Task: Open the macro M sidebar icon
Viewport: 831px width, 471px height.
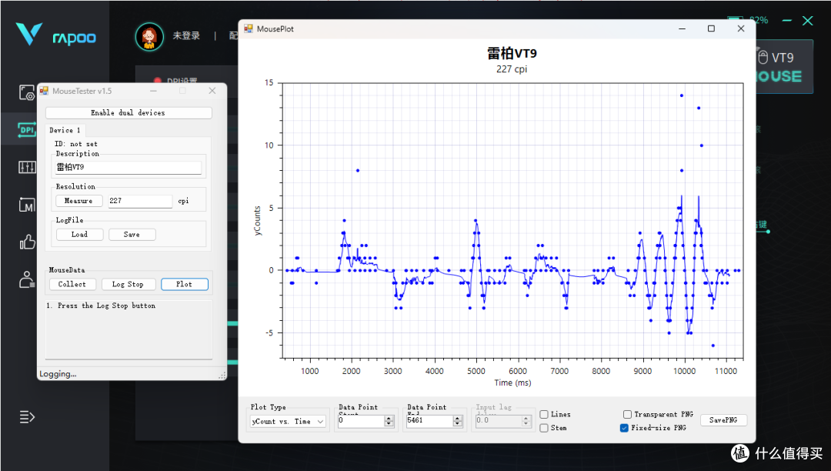Action: coord(27,205)
